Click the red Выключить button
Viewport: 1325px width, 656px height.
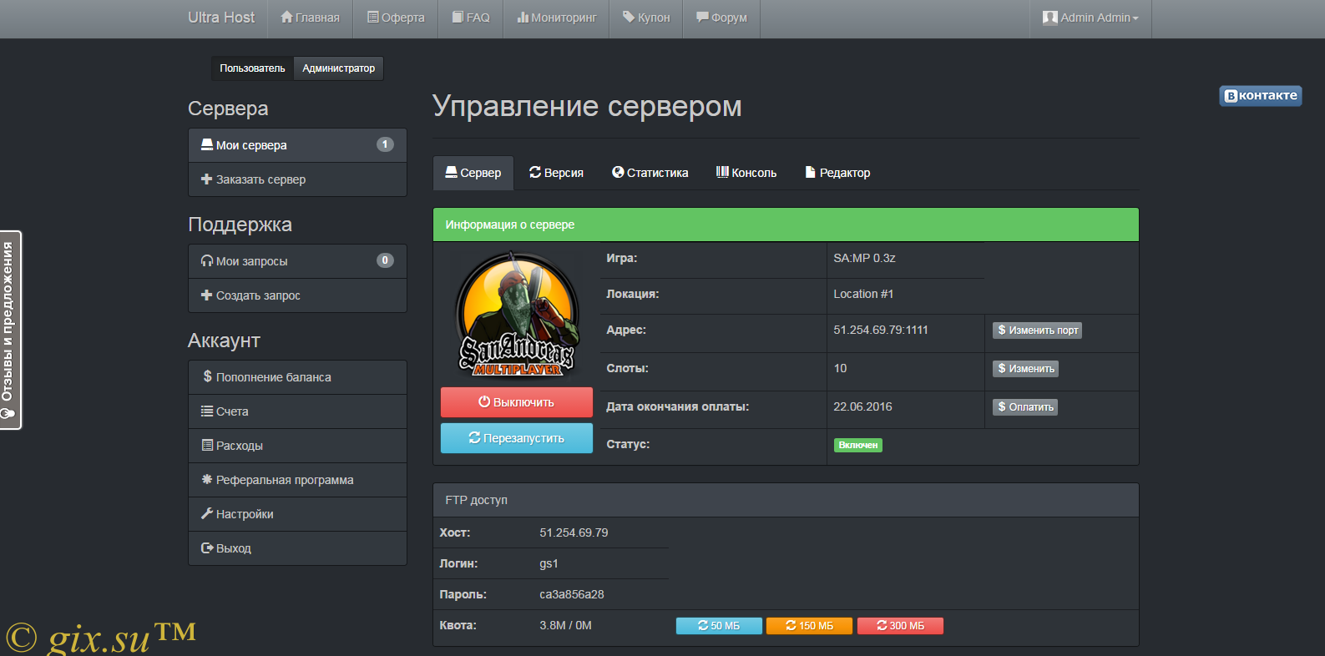coord(517,402)
